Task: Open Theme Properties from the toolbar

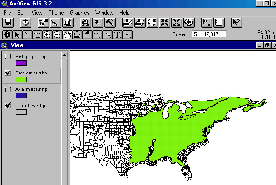Action: tap(43, 23)
